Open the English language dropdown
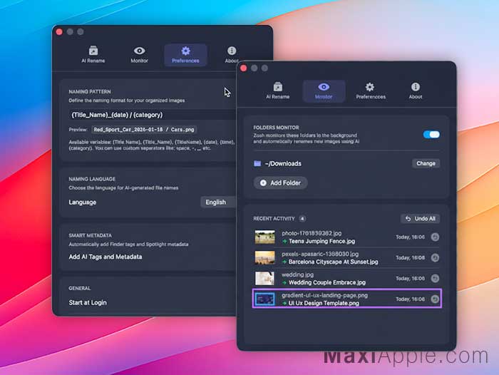 tap(218, 202)
